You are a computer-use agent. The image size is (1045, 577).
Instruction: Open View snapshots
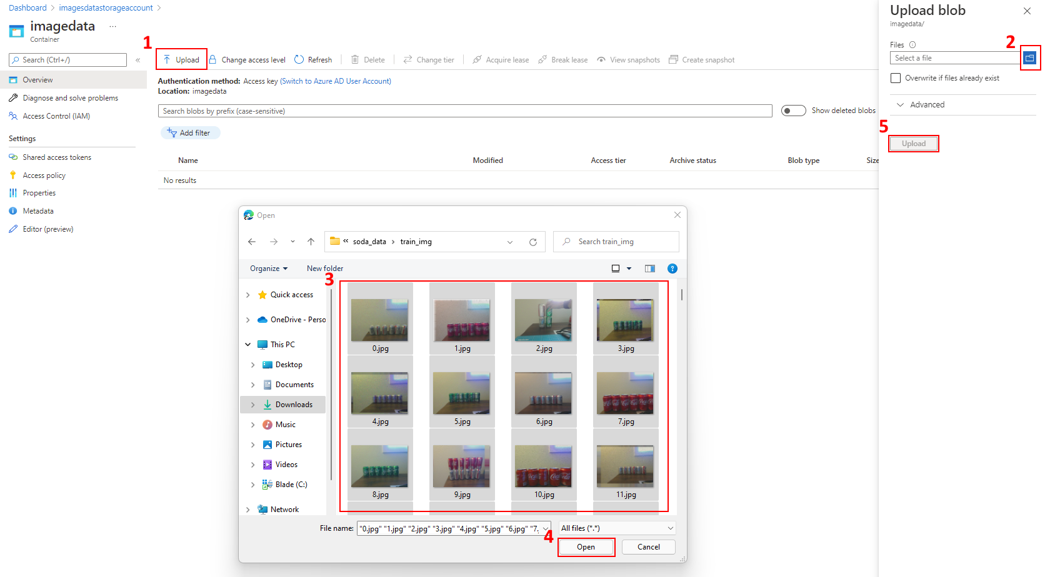[628, 60]
